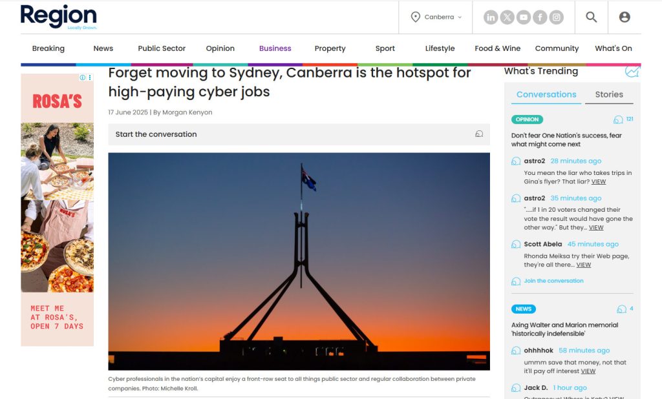
Task: Open the LinkedIn social icon
Action: tap(491, 17)
